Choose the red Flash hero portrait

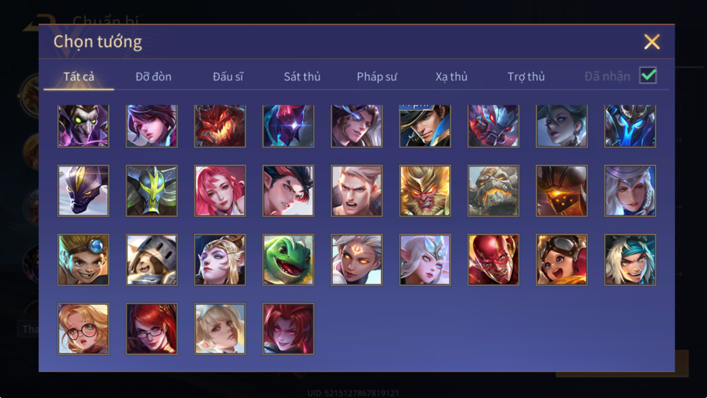click(493, 260)
